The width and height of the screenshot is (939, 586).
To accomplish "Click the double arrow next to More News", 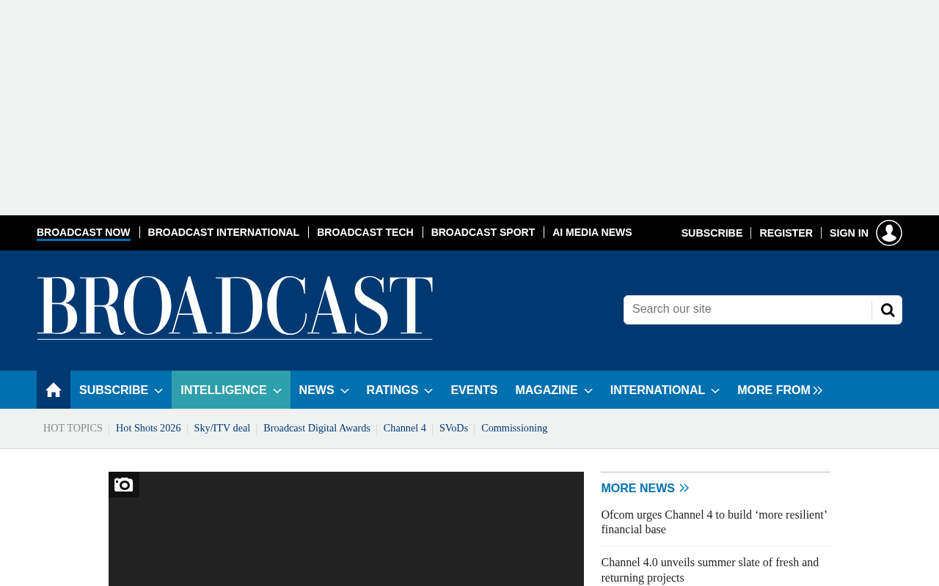I will [x=684, y=489].
